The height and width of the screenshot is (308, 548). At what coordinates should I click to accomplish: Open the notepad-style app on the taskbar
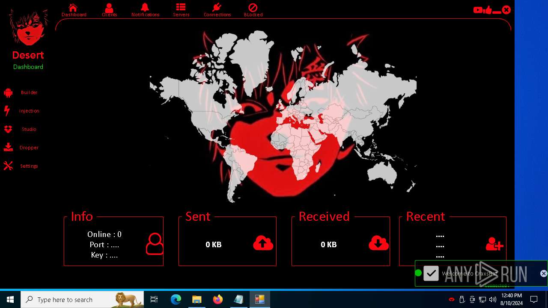tap(238, 299)
